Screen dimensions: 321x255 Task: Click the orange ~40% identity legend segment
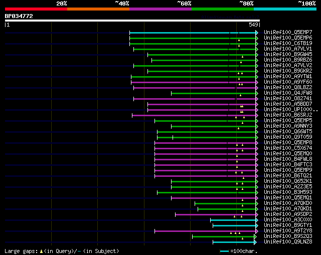(98, 9)
